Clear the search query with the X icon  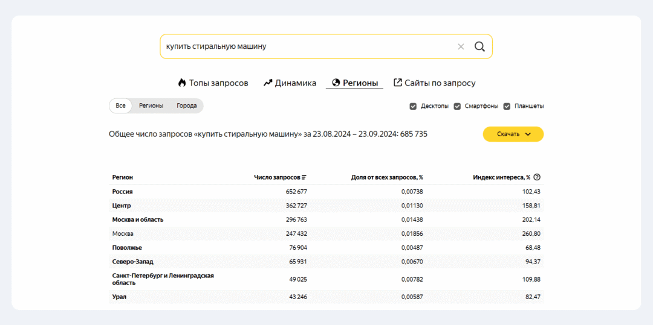coord(461,46)
